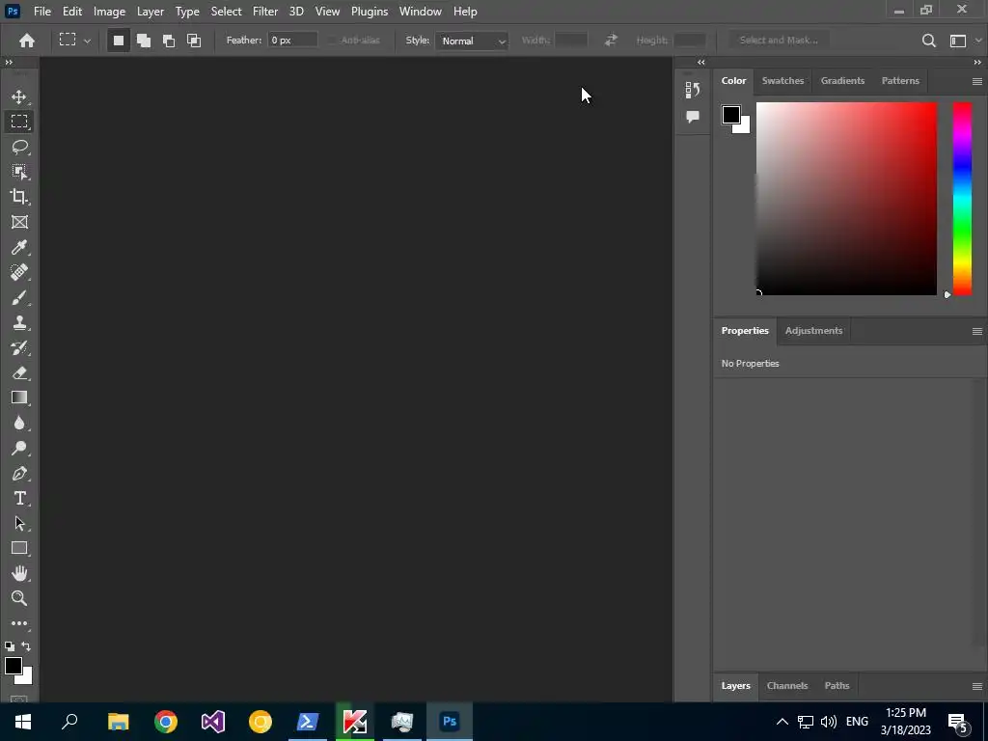Screen dimensions: 988x741
Task: Expand the collapsed icon panel dock
Action: point(700,62)
